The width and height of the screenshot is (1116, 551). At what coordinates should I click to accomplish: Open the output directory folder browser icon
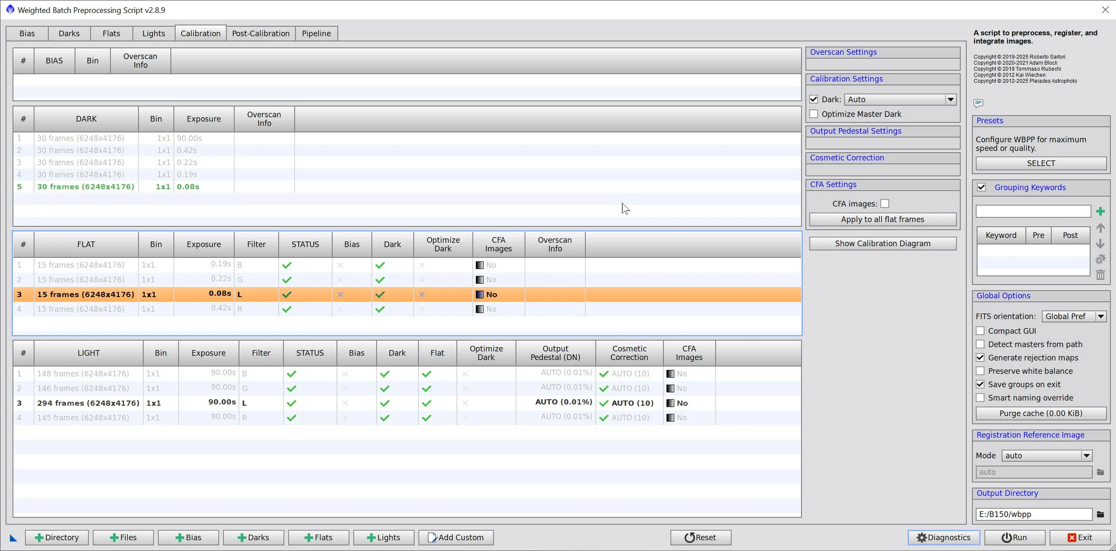1100,514
